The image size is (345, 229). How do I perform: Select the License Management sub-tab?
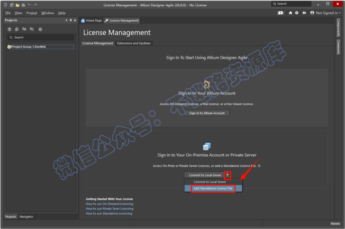pos(98,43)
